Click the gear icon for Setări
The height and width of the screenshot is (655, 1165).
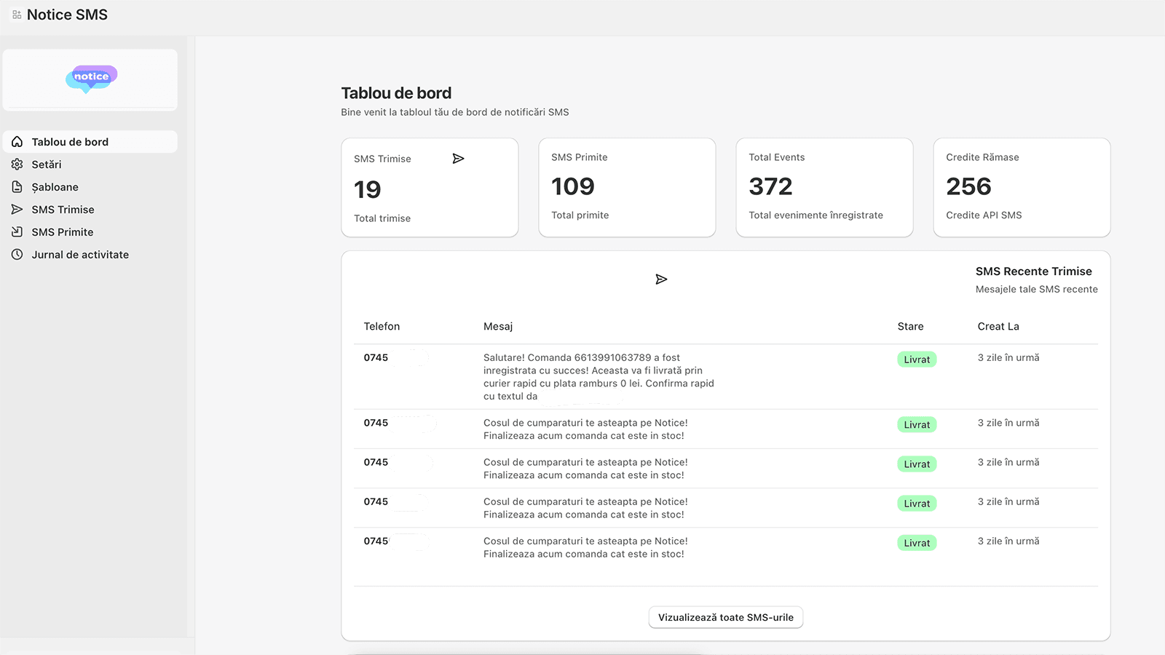(17, 164)
